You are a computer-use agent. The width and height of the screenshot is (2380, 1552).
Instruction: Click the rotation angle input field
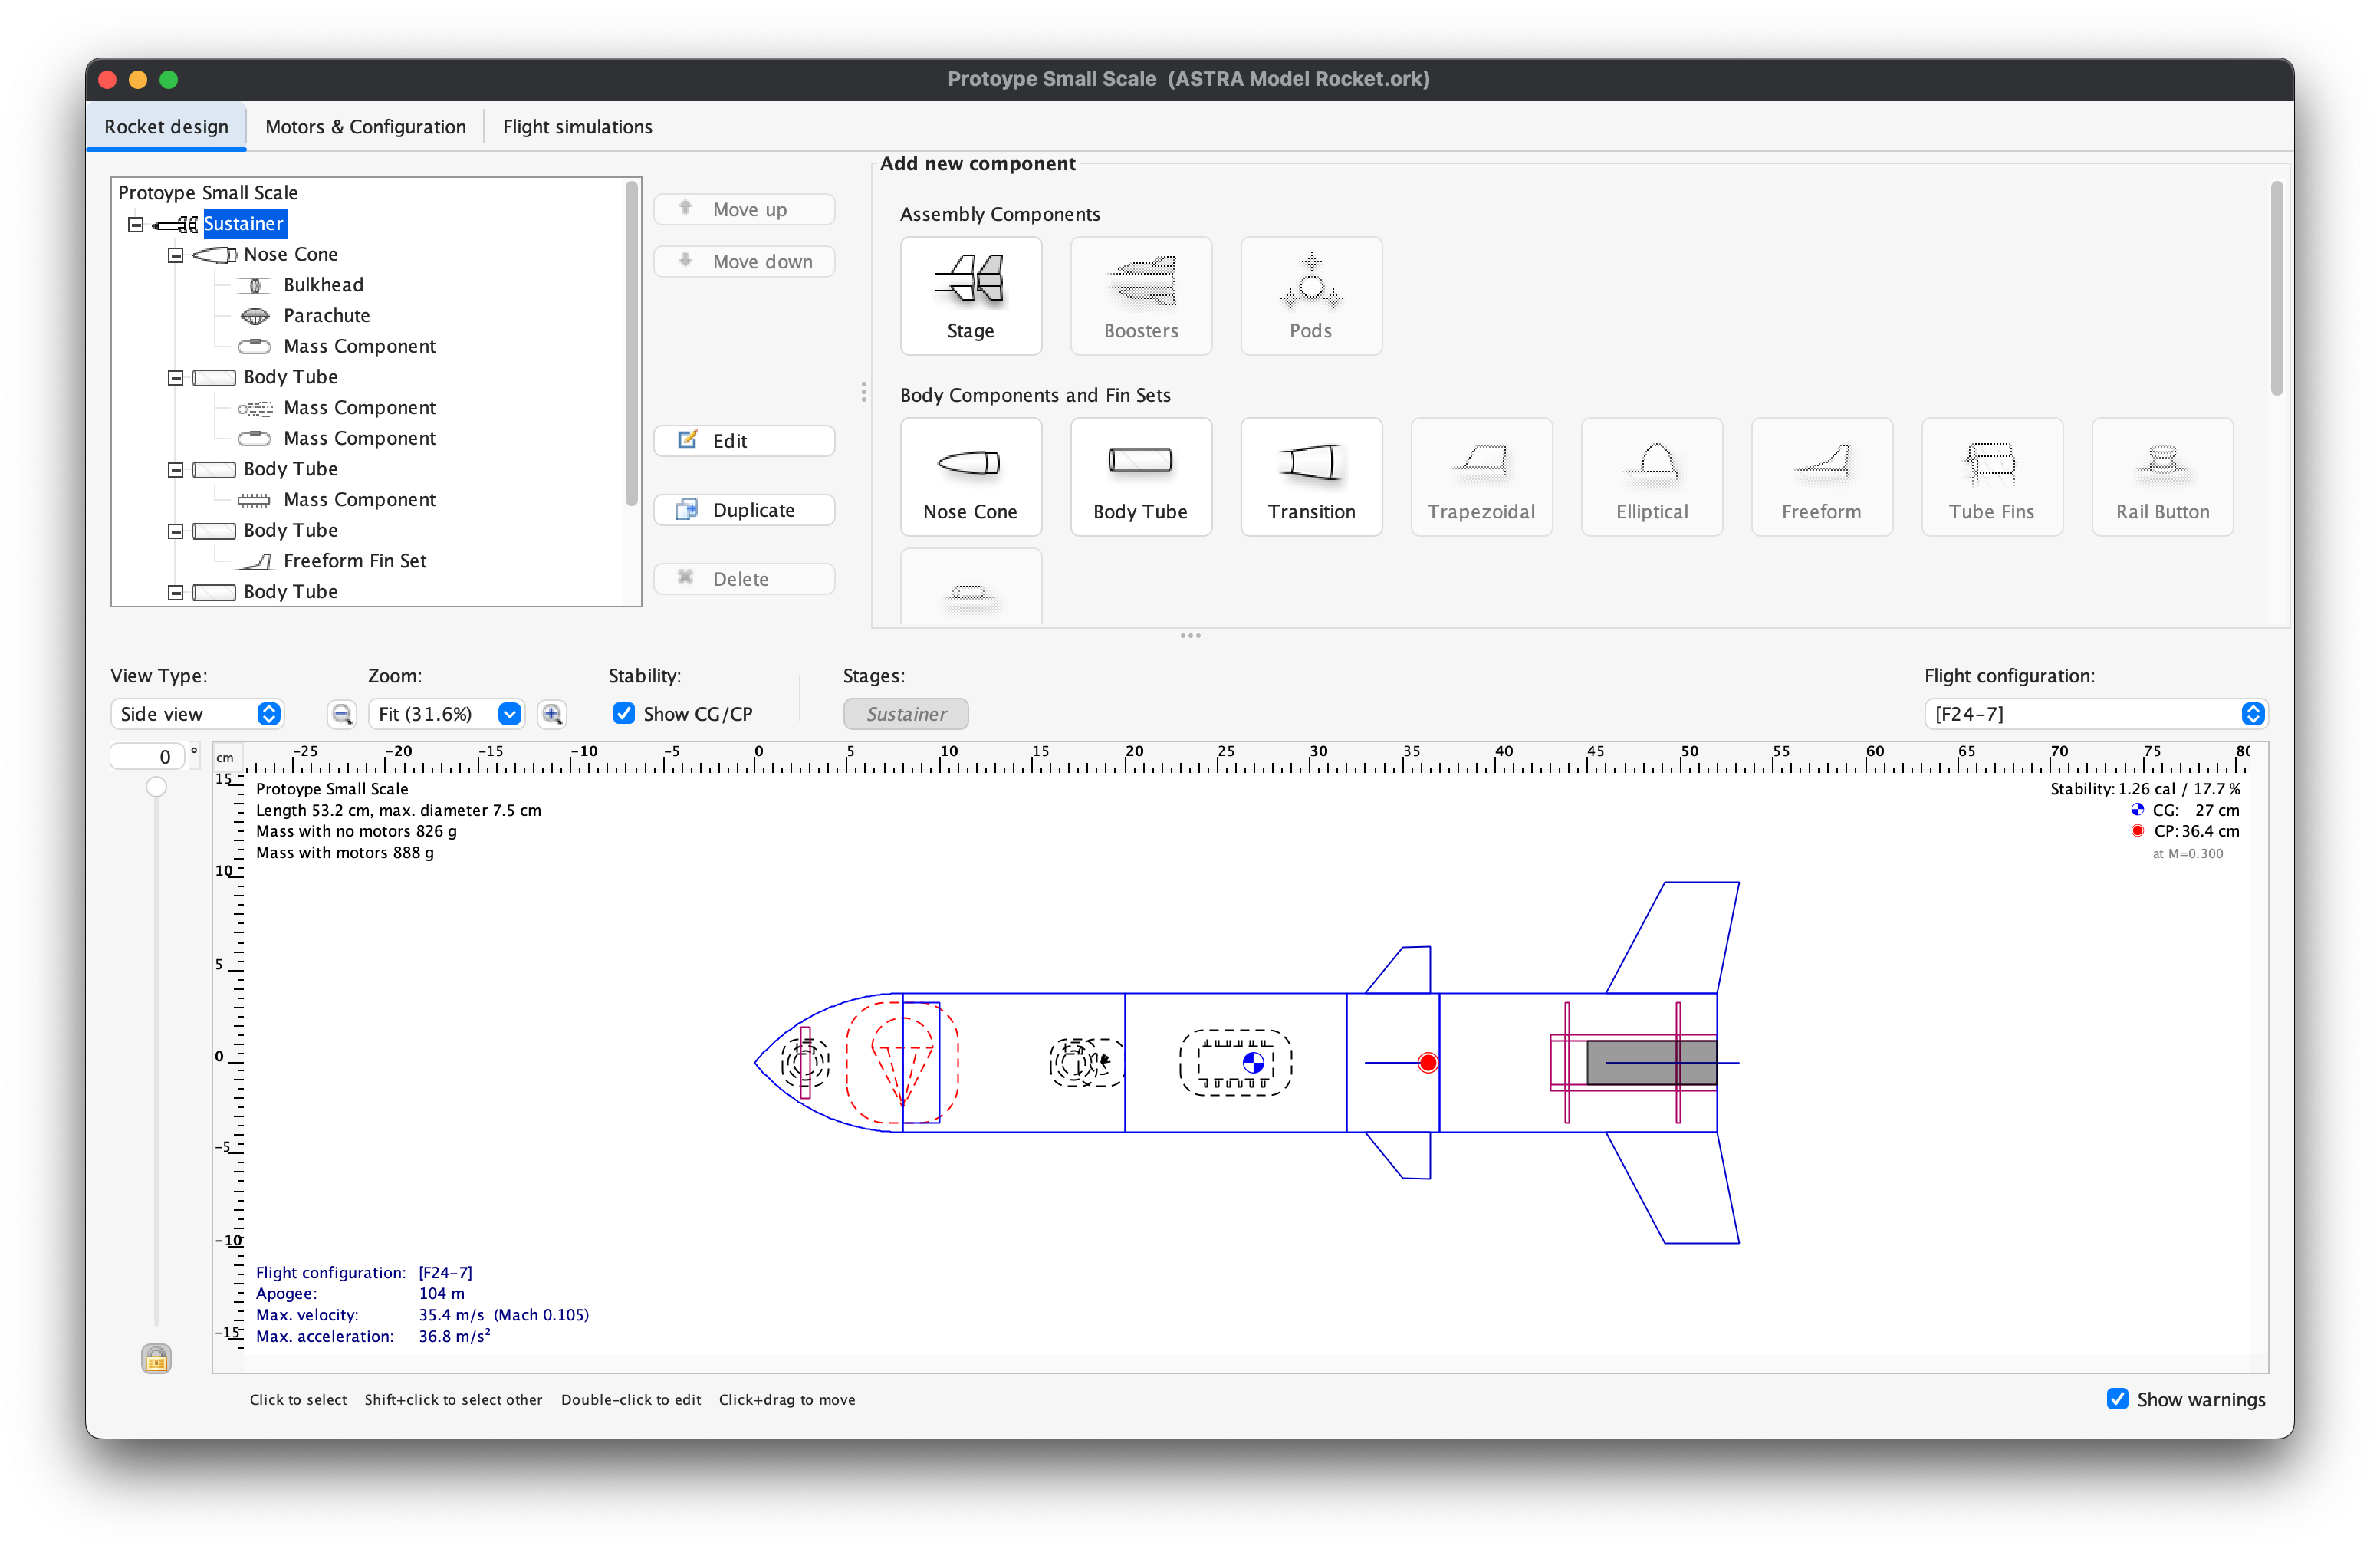(148, 757)
